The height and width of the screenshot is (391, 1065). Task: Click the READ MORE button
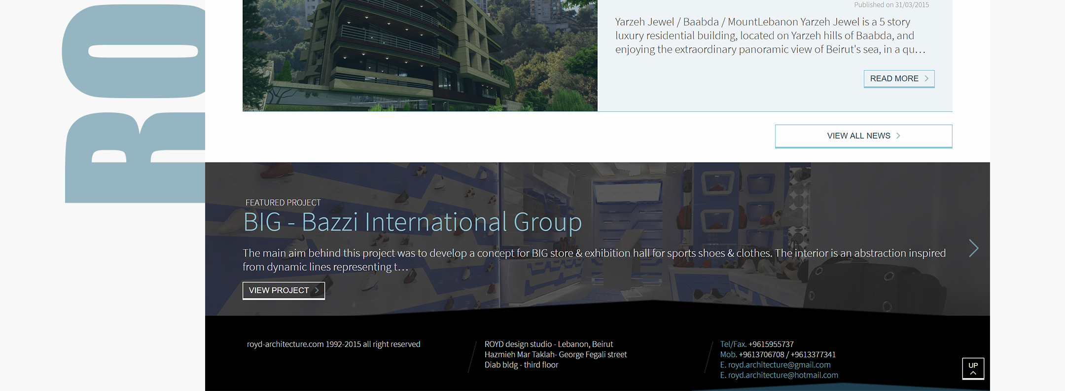[898, 79]
